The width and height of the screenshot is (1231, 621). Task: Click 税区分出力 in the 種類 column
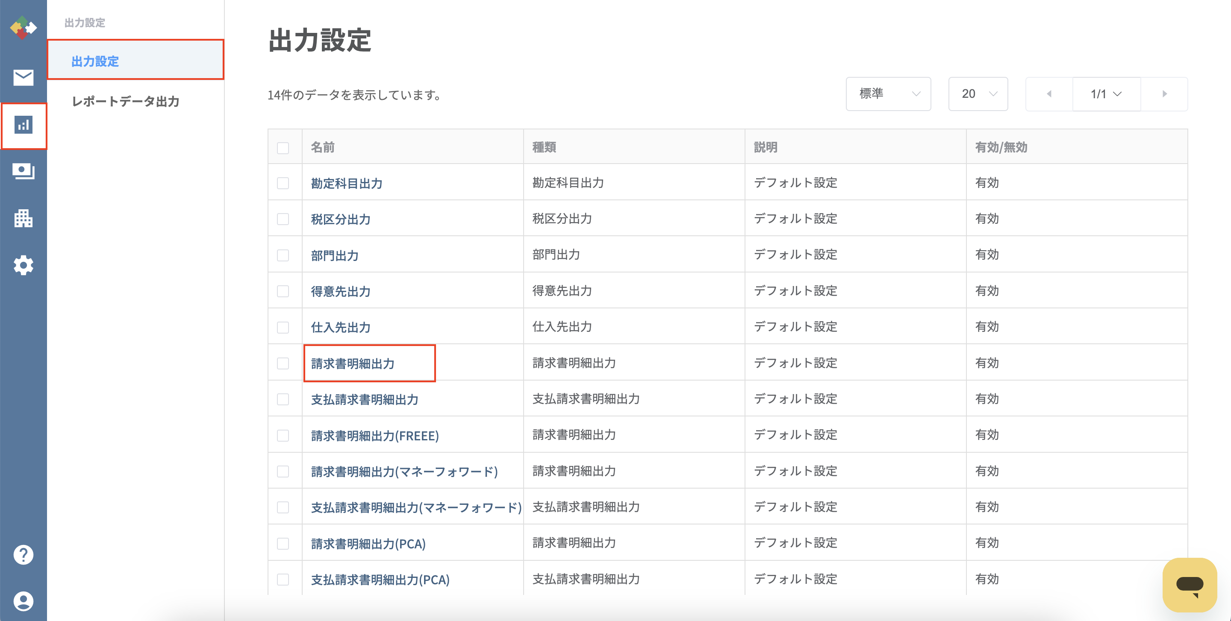click(x=562, y=218)
